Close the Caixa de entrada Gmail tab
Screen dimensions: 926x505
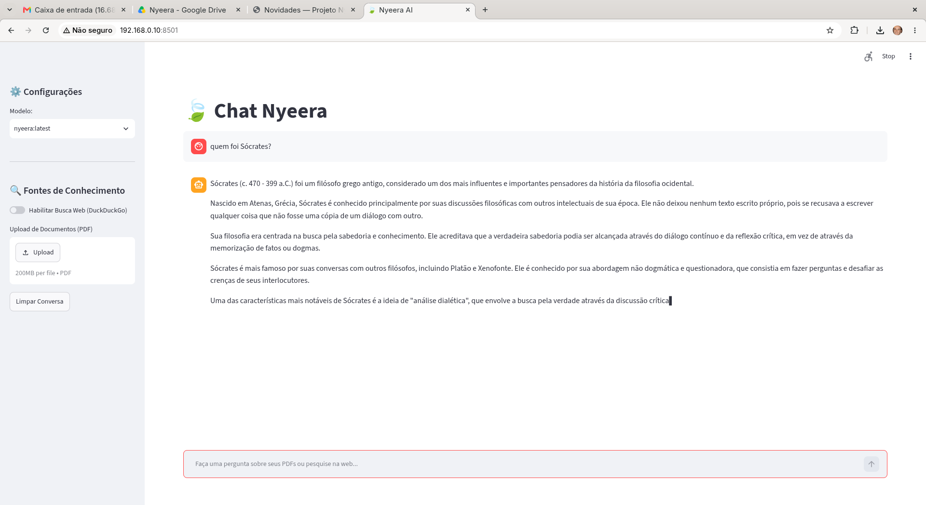coord(123,10)
